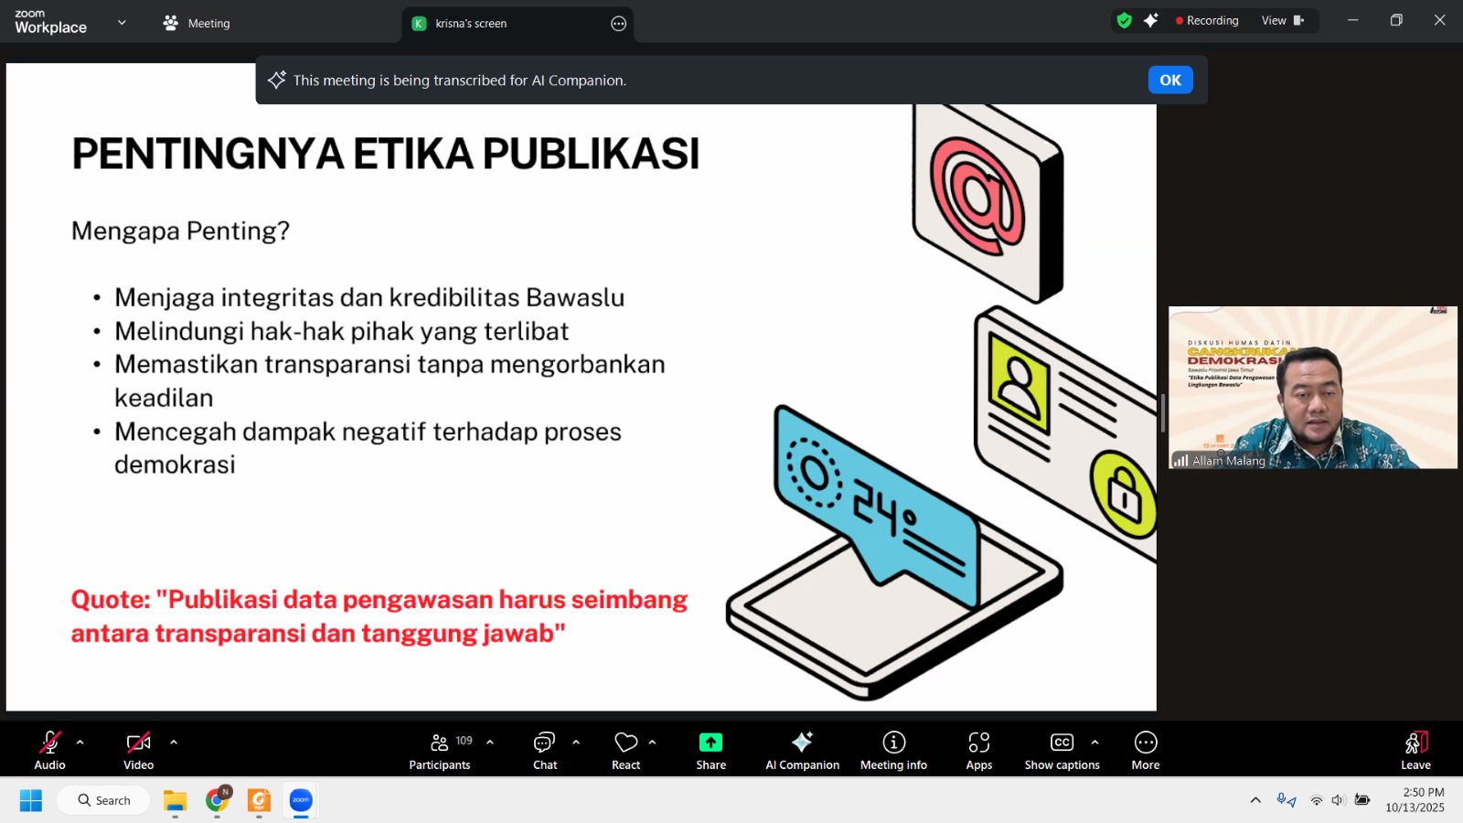Click the green Share screen button

710,751
